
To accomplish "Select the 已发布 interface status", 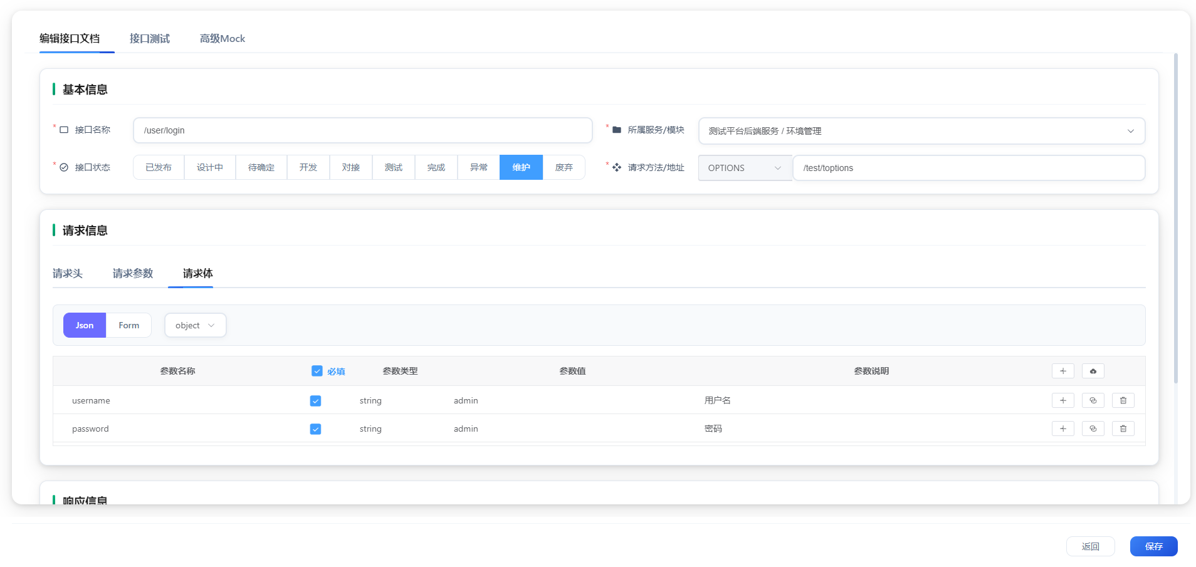I will click(x=158, y=167).
